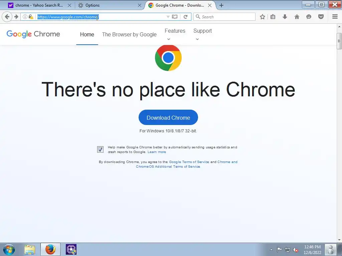This screenshot has height=256, width=342.
Task: Open the Learn more link
Action: 157,152
